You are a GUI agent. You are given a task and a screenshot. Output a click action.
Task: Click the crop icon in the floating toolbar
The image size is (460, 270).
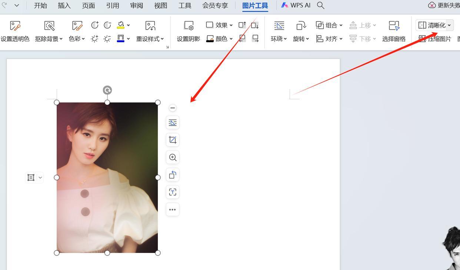[x=173, y=140]
